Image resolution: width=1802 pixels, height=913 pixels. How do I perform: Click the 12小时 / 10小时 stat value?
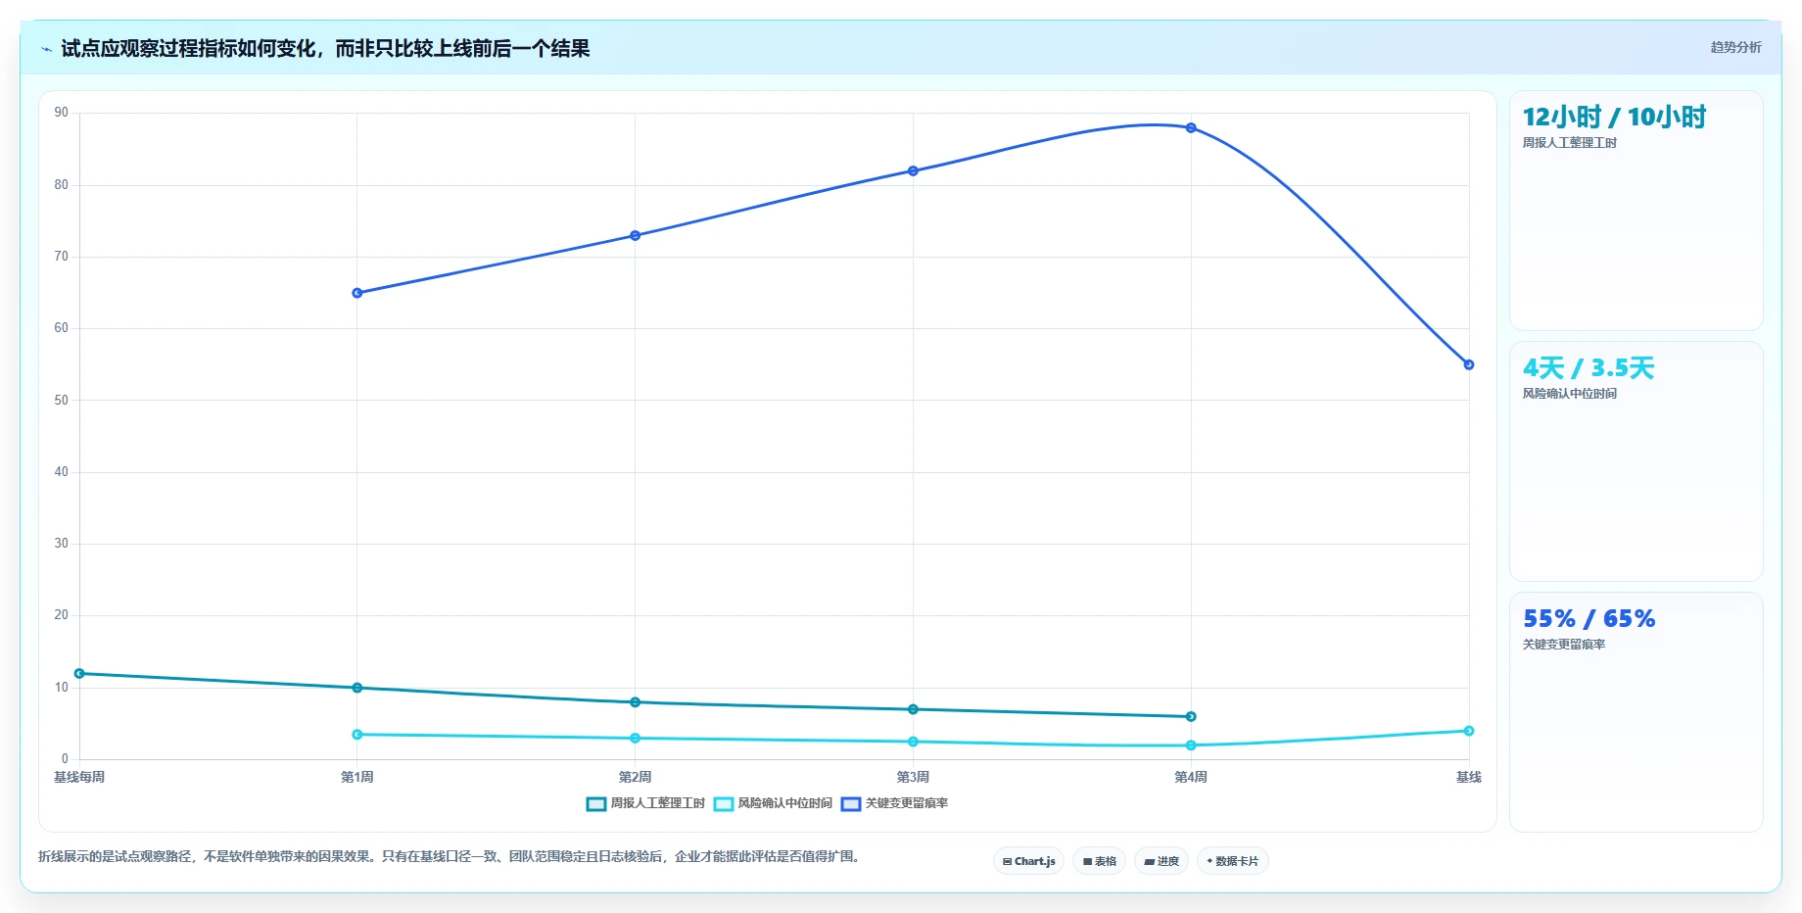click(x=1614, y=118)
